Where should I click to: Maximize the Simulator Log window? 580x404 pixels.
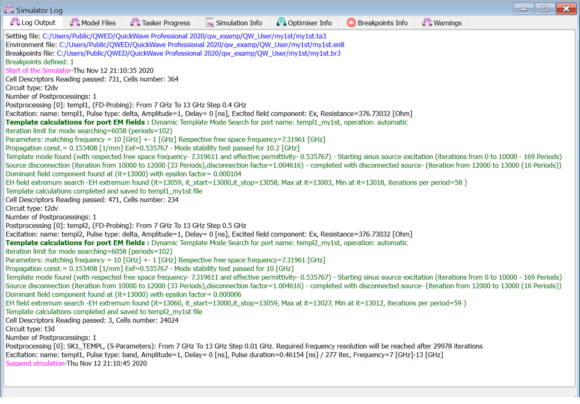[x=545, y=9]
